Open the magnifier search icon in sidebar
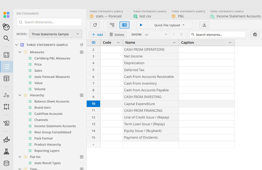Screen dimensions: 262x170 tap(6, 38)
